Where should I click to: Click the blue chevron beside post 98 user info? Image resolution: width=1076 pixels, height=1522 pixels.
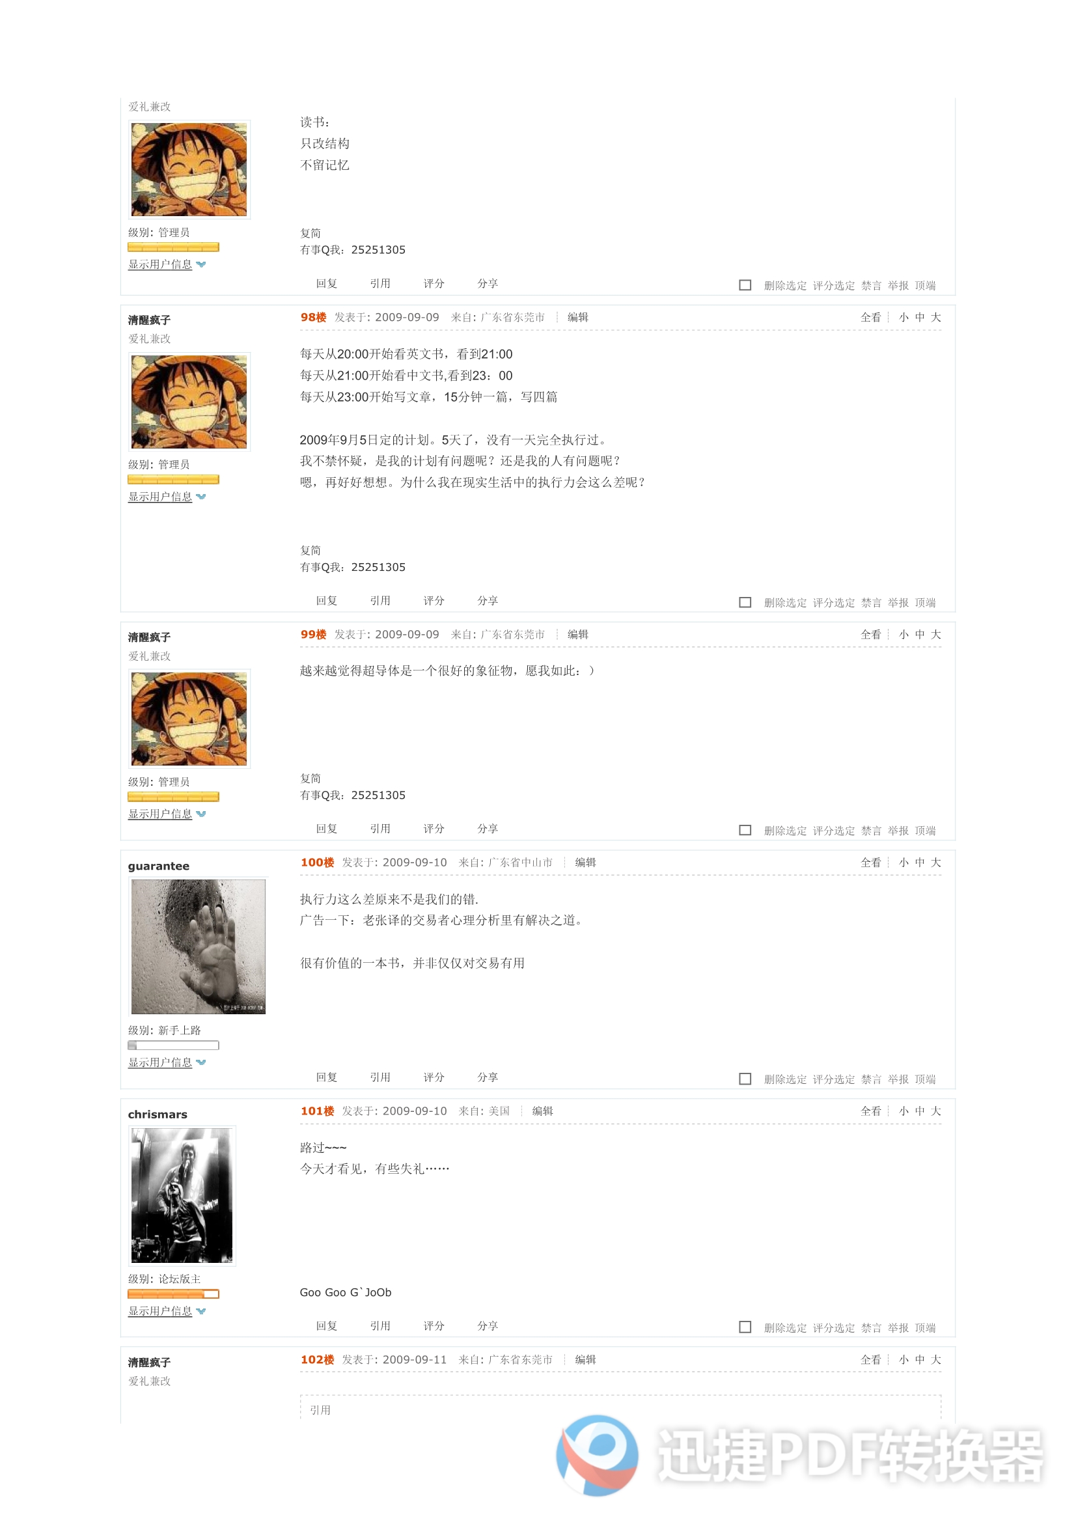point(201,497)
